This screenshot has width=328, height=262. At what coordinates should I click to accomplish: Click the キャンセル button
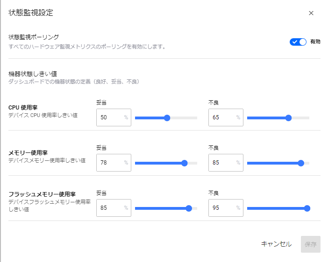(276, 244)
